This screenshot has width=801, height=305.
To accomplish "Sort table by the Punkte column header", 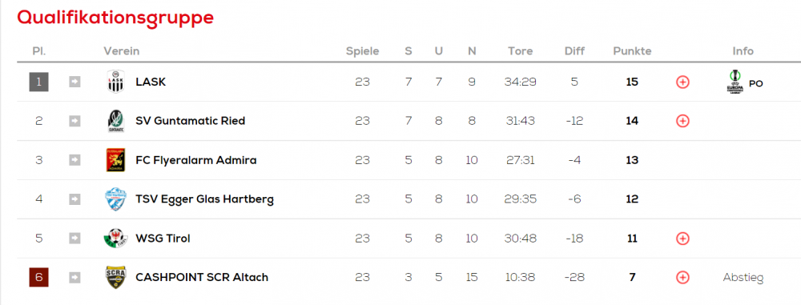I will (x=632, y=51).
